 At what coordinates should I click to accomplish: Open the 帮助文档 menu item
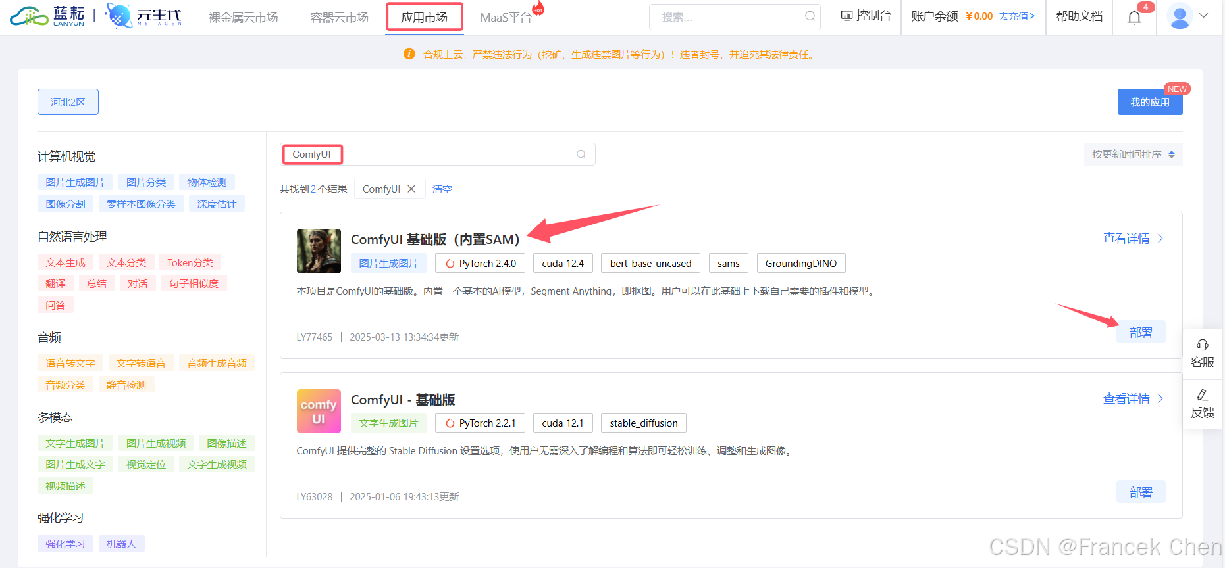1080,16
